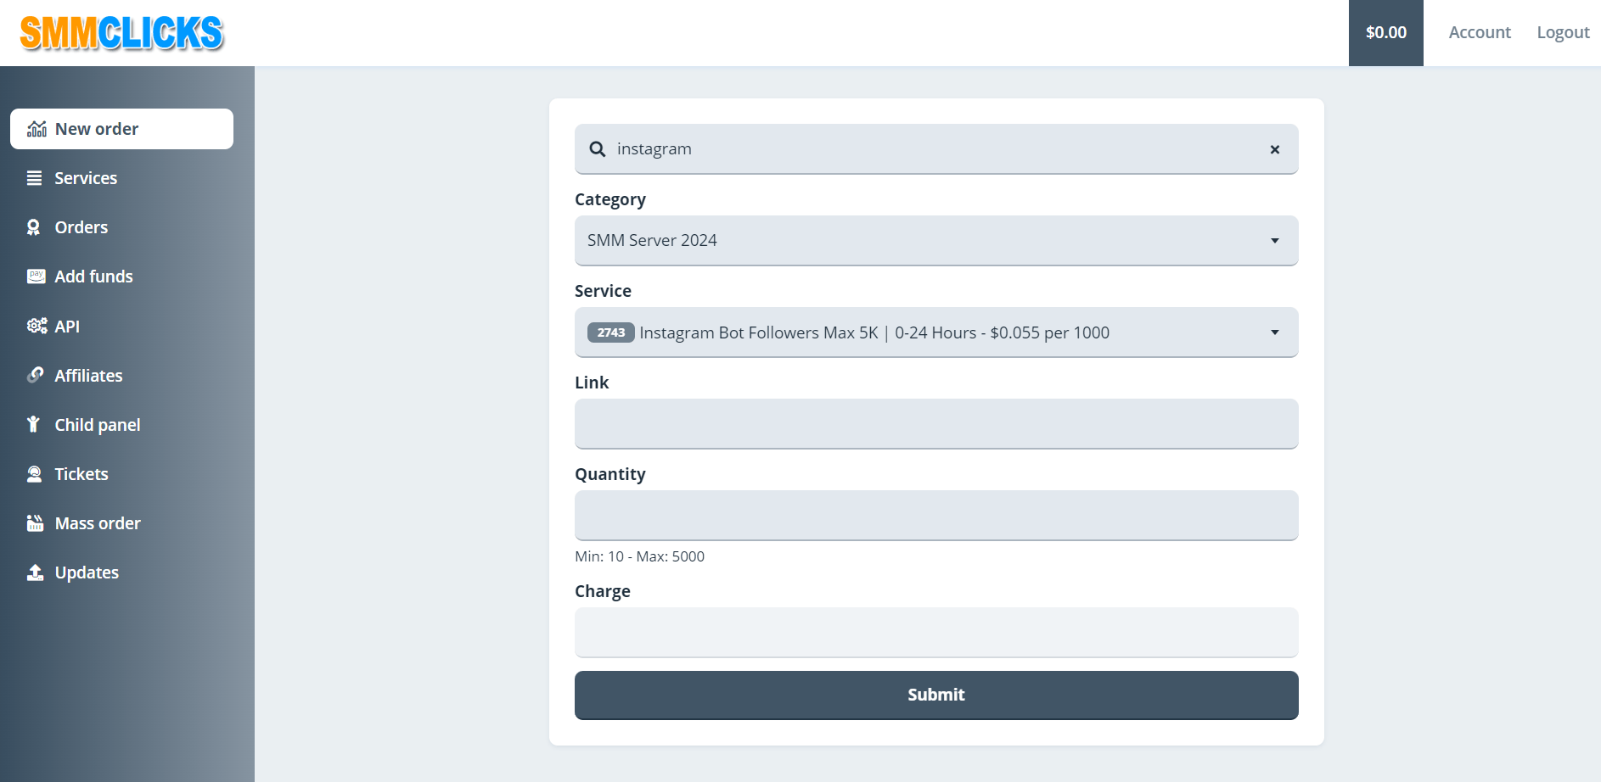This screenshot has height=782, width=1601.
Task: Click the Add funds pay icon
Action: point(36,276)
